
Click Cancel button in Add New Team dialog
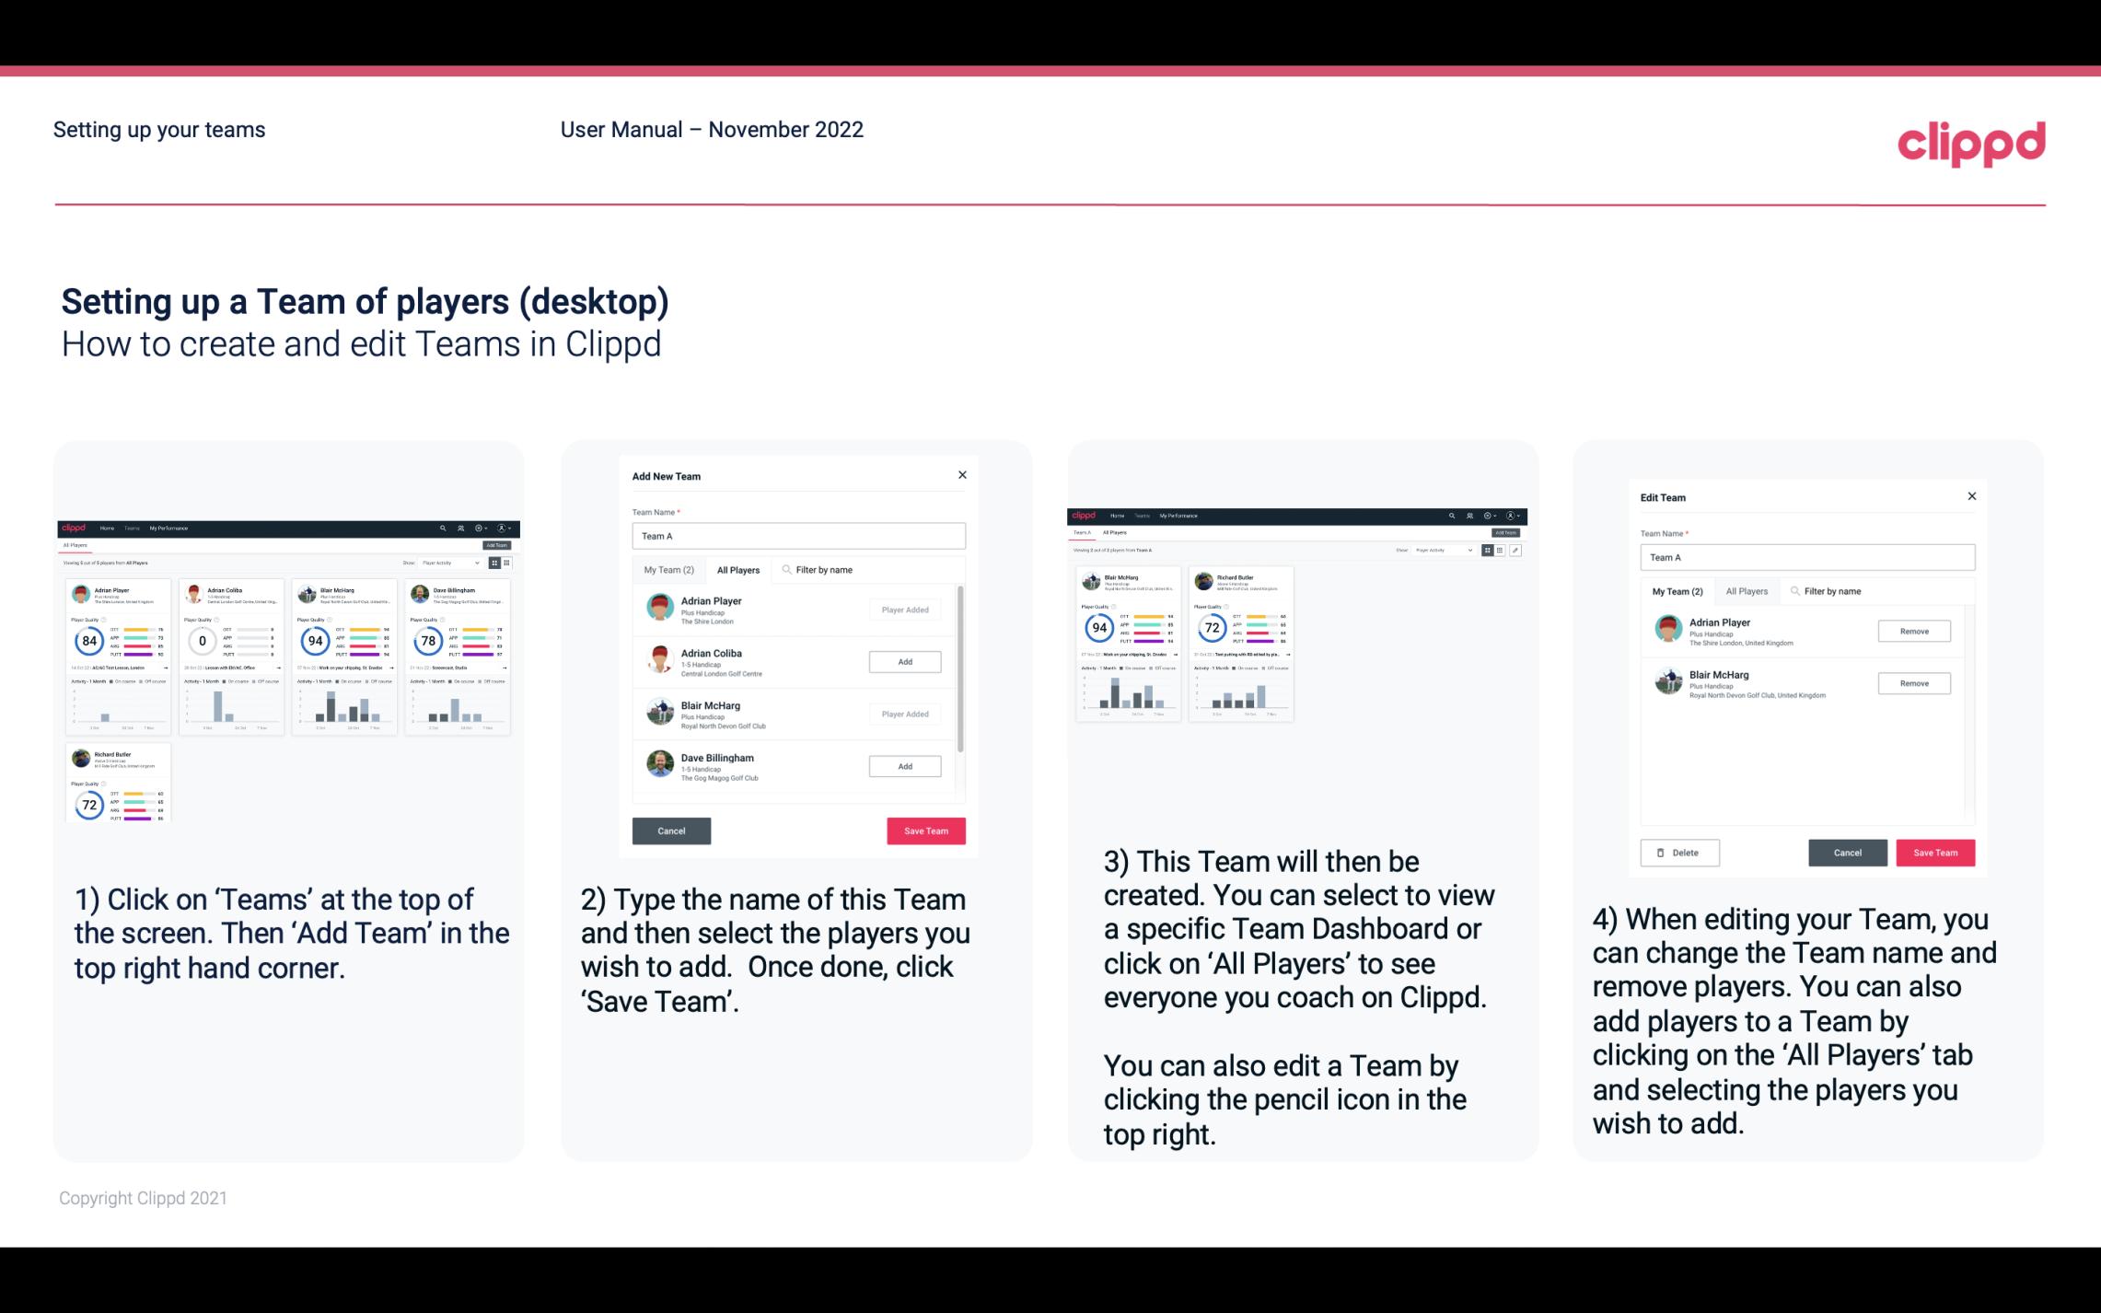pyautogui.click(x=670, y=829)
